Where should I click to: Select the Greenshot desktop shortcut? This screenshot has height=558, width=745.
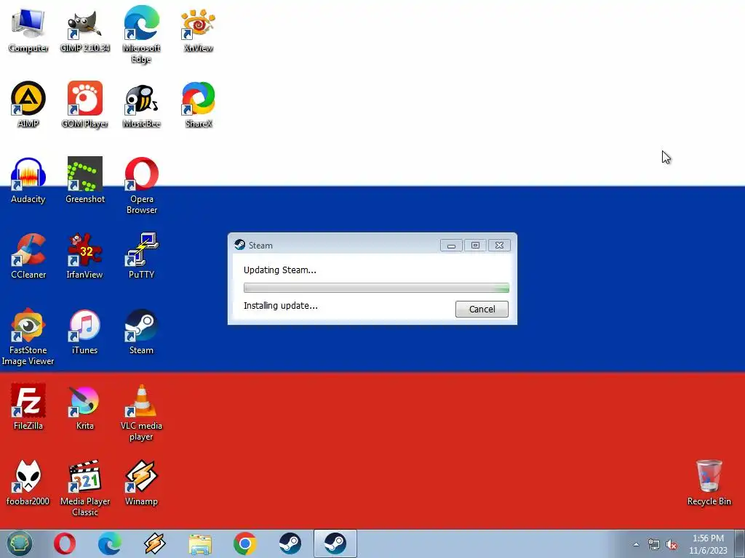(x=84, y=181)
